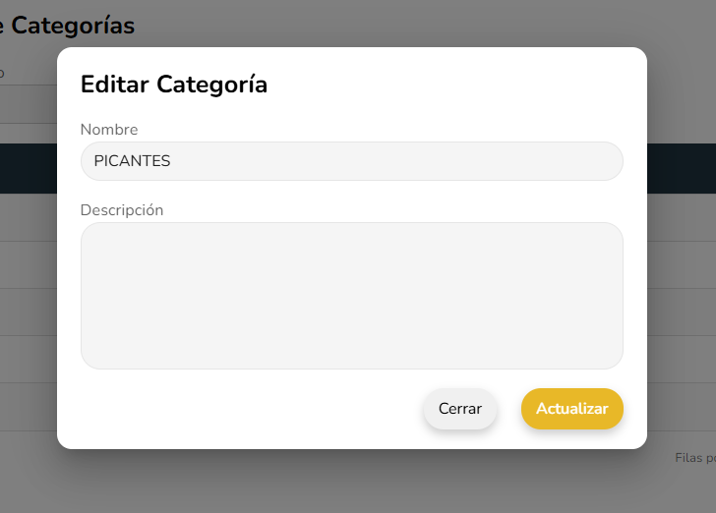The height and width of the screenshot is (513, 716).
Task: Click the Editar Categoría dialog title
Action: [174, 85]
